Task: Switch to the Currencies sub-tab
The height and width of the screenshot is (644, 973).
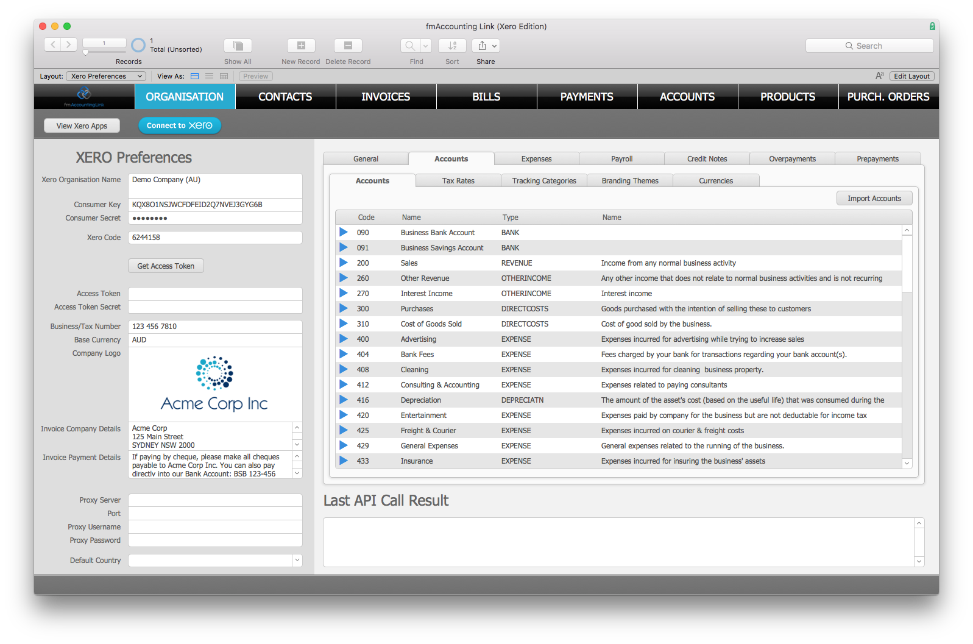Action: (716, 181)
